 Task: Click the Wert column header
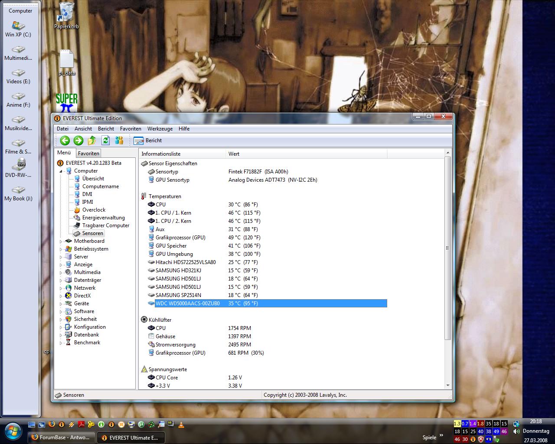(307, 154)
